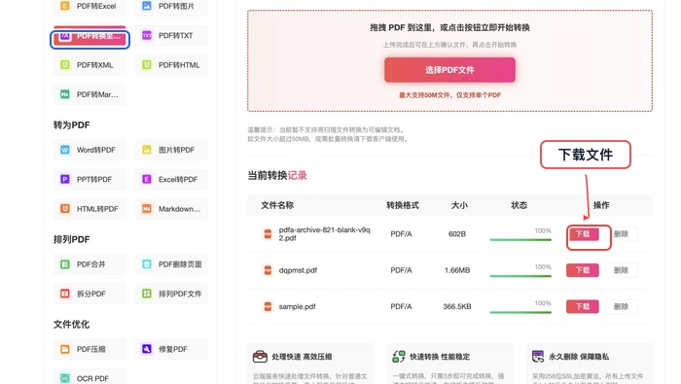Click the 转为PDF section heading
Screen dimensions: 681x384
pos(72,125)
